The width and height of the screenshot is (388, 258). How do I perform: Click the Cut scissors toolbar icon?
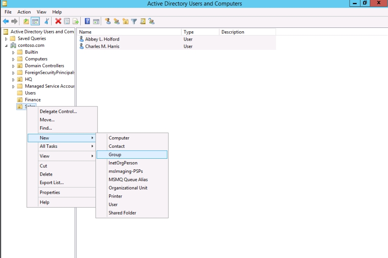[x=47, y=22]
